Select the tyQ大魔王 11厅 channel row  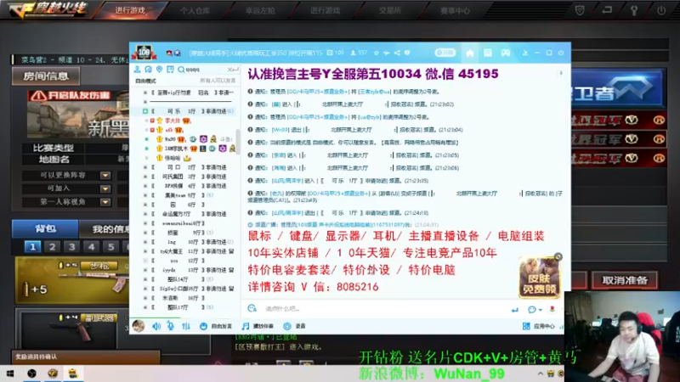click(x=189, y=251)
